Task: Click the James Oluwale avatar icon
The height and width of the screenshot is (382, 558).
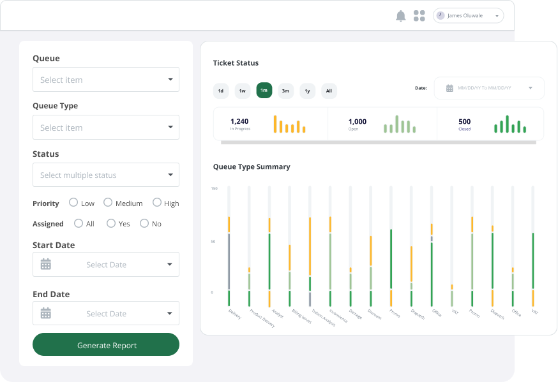Action: [x=441, y=15]
